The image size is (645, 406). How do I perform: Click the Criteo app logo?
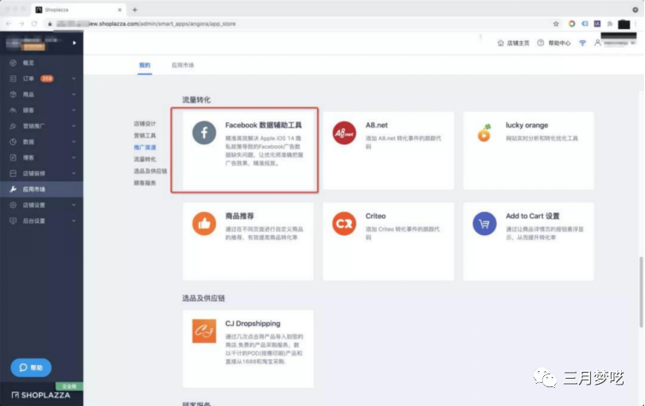pos(344,224)
